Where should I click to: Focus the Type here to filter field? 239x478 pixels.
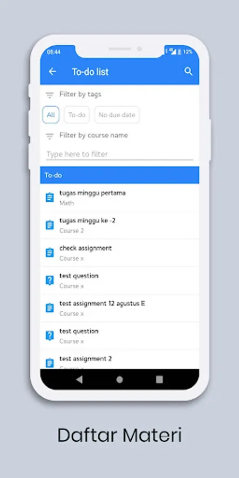click(x=119, y=154)
